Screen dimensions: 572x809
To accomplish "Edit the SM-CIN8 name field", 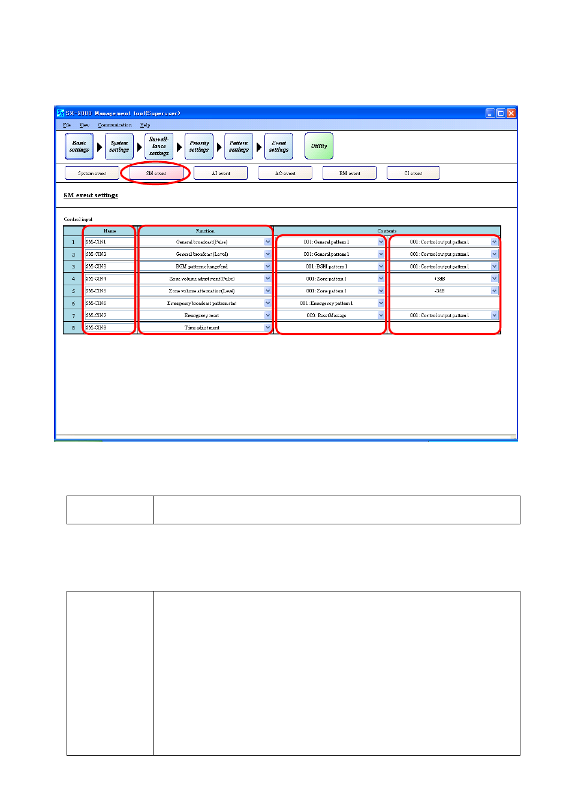I will tap(110, 328).
